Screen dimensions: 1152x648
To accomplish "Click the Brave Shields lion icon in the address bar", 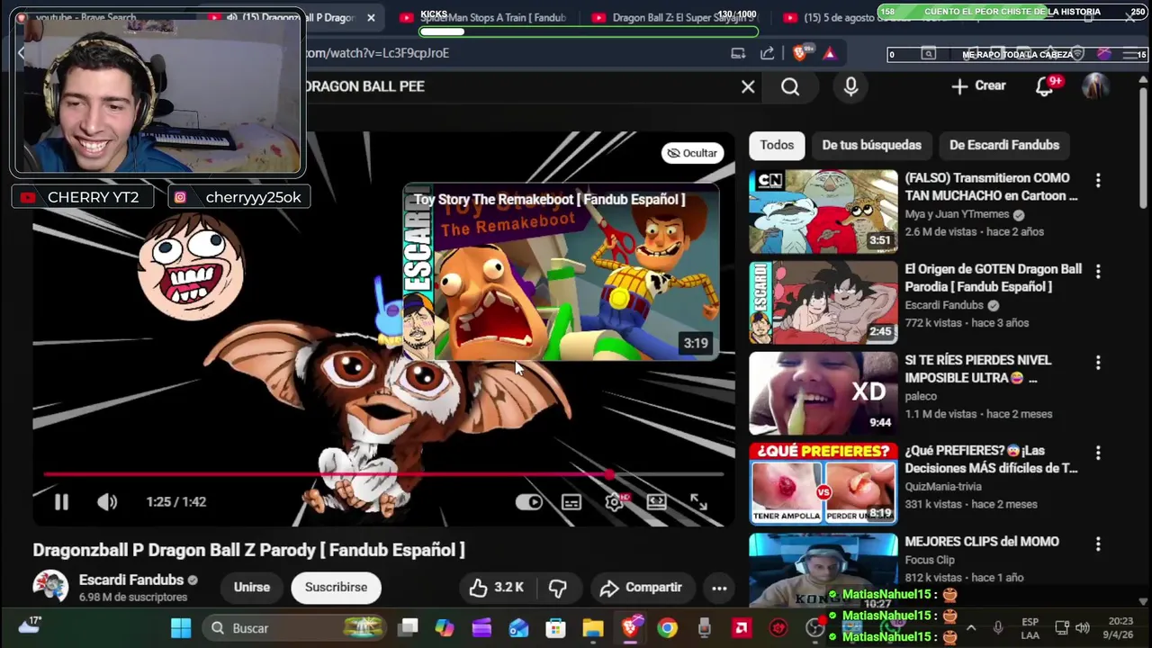I will pyautogui.click(x=801, y=54).
